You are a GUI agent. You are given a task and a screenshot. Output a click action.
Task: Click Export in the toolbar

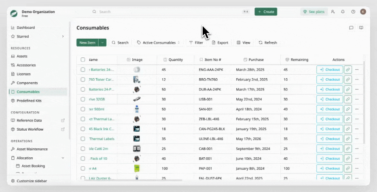(220, 42)
